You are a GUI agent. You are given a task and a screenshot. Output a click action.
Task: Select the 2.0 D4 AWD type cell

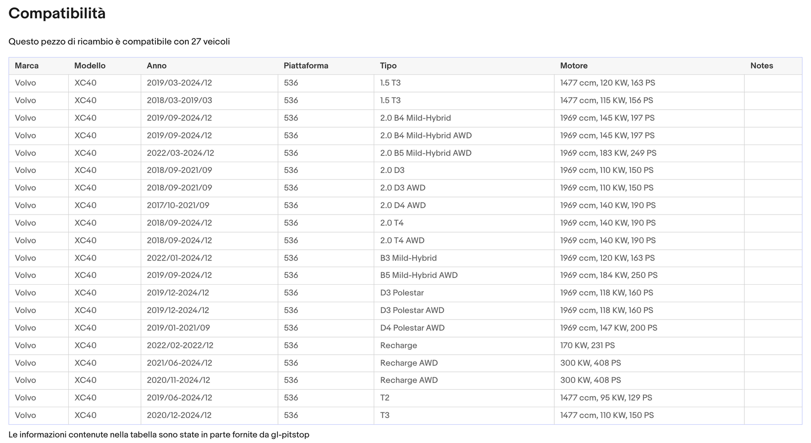(x=403, y=205)
